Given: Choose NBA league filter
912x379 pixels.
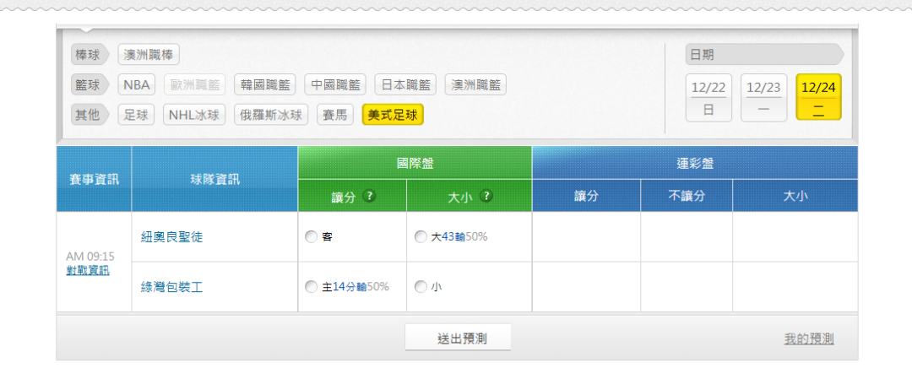Looking at the screenshot, I should pos(137,85).
